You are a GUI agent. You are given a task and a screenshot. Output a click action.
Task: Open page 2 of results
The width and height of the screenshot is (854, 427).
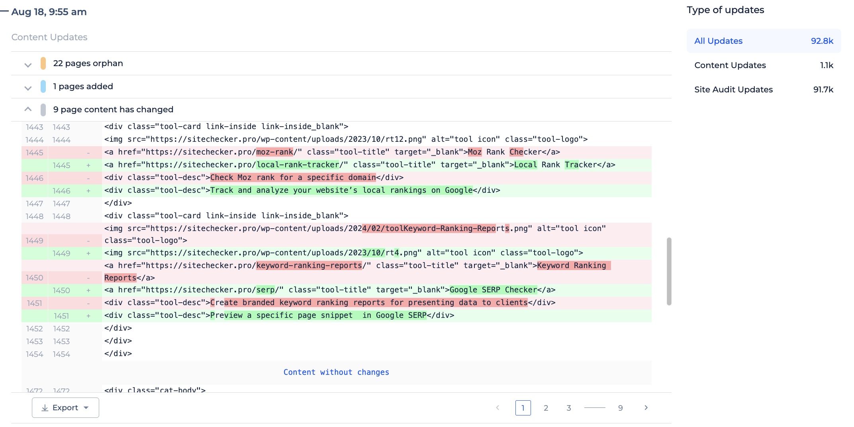point(546,408)
